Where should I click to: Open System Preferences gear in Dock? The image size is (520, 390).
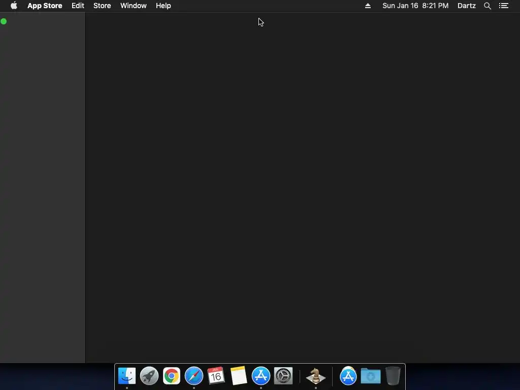283,376
